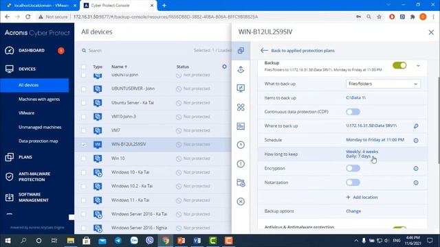Uncheck the WIN-B12UL2S9SIV row checkbox
Image resolution: width=440 pixels, height=247 pixels.
(x=84, y=145)
